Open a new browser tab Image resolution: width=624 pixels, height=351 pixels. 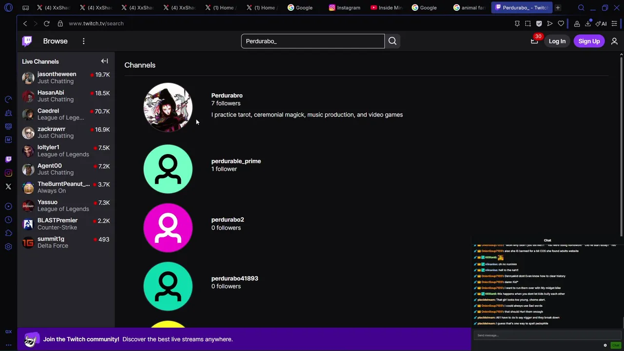coord(558,8)
